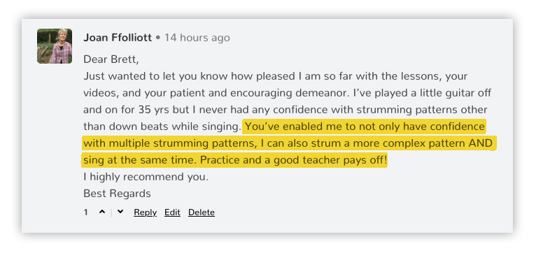Viewport: 536px width, 253px height.
Task: Edit the comment
Action: coord(172,212)
